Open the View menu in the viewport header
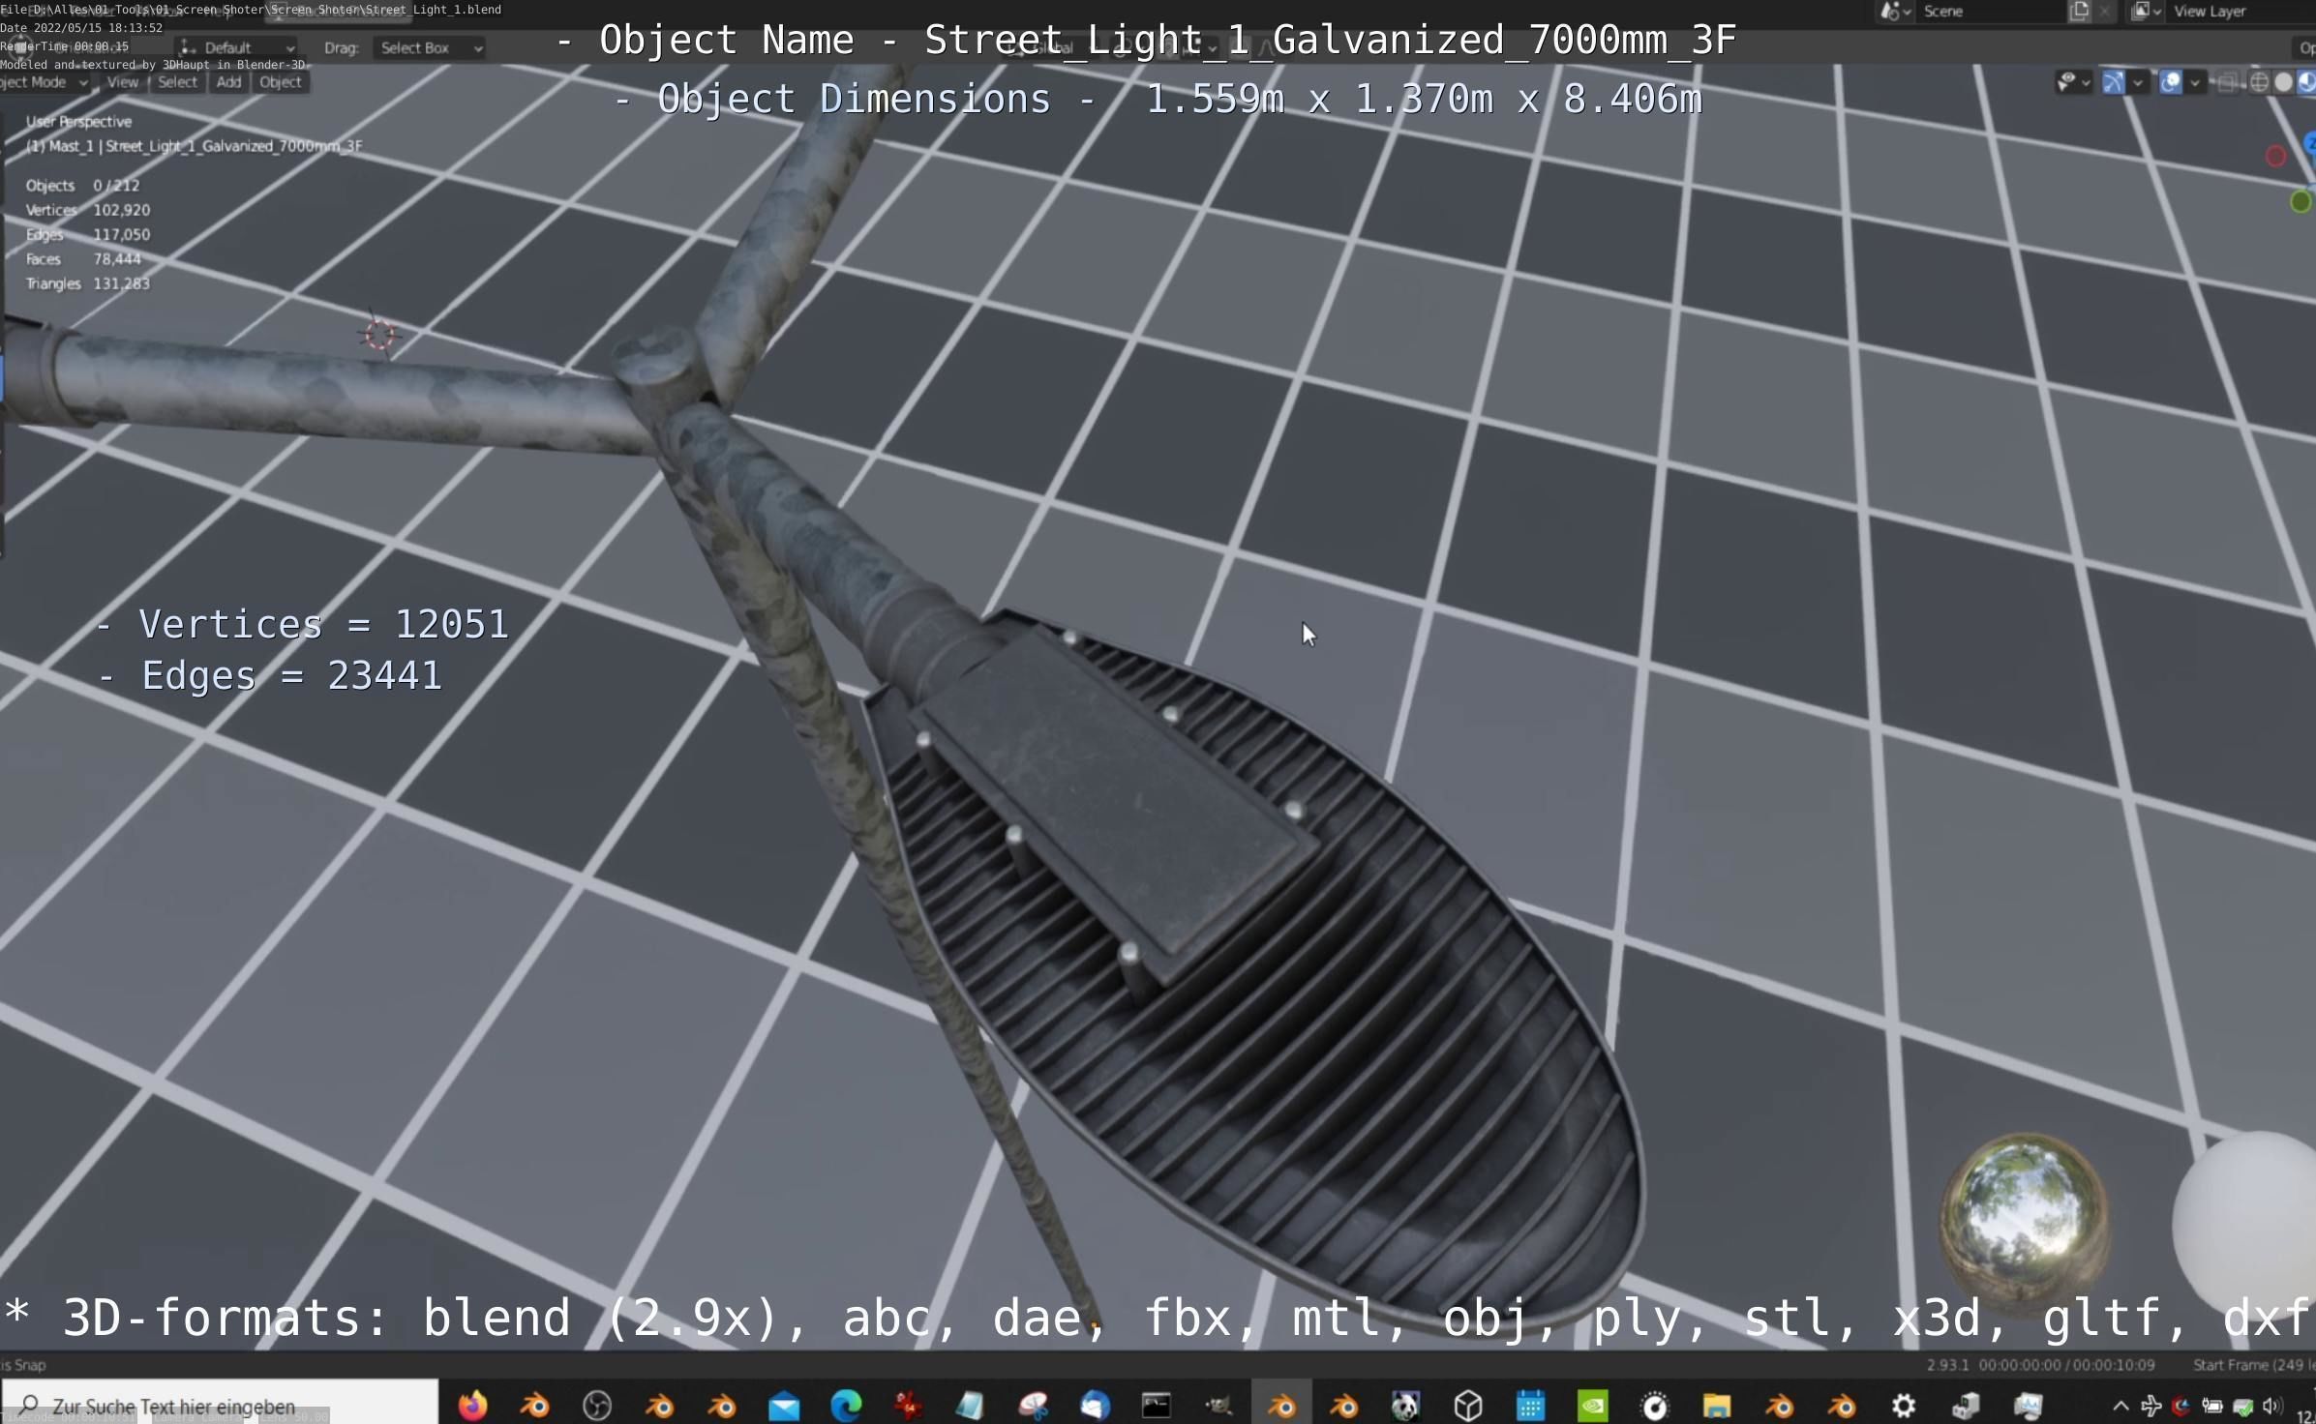Screen dimensions: 2316x1424 click(x=122, y=82)
